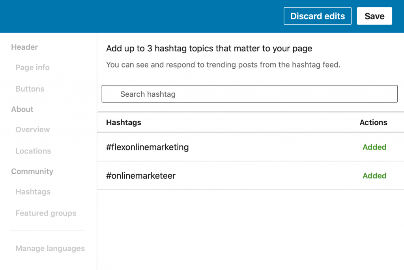
Task: Focus the Search hashtag input field
Action: (x=249, y=94)
